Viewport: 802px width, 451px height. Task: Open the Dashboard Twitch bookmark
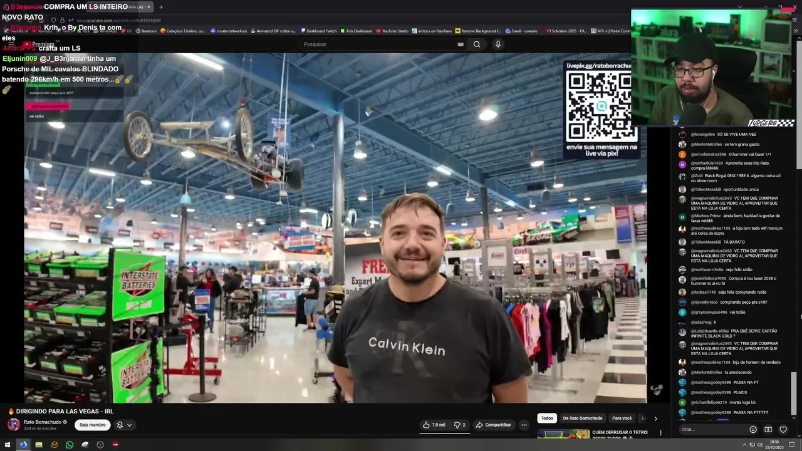(318, 31)
